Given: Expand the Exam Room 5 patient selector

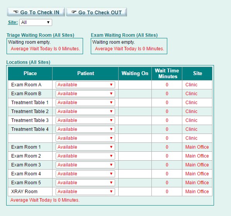Looking at the screenshot, I should [x=85, y=183].
